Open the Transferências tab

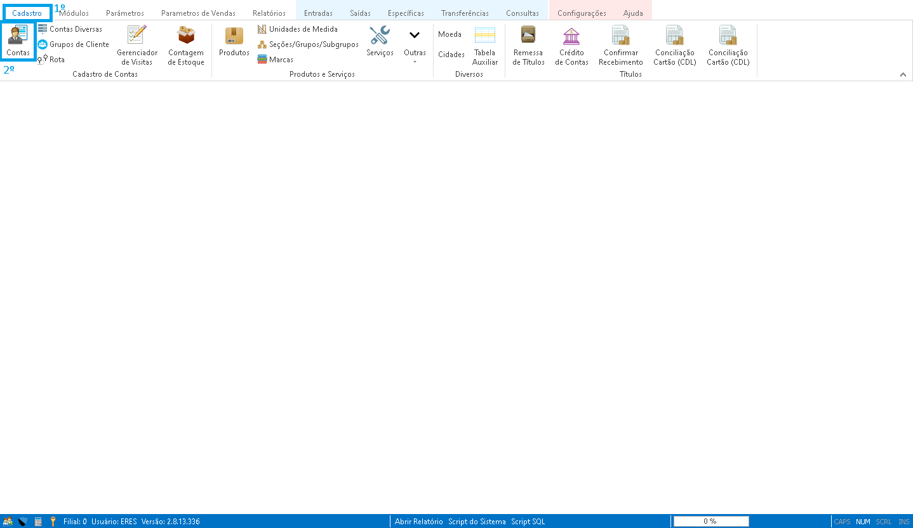[x=465, y=13]
